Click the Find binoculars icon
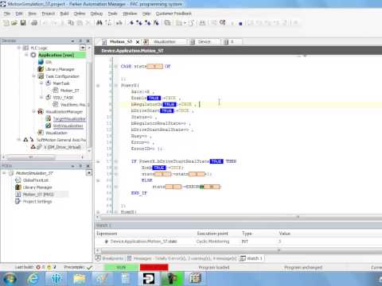Viewport: 382px width, 286px height. pos(99,23)
